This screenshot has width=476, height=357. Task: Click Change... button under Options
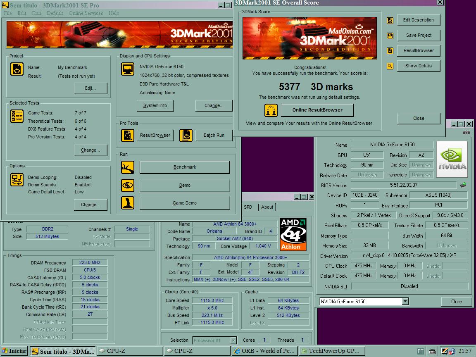point(90,205)
